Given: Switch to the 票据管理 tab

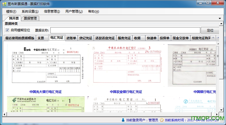Looking at the screenshot, I should pos(30,18).
